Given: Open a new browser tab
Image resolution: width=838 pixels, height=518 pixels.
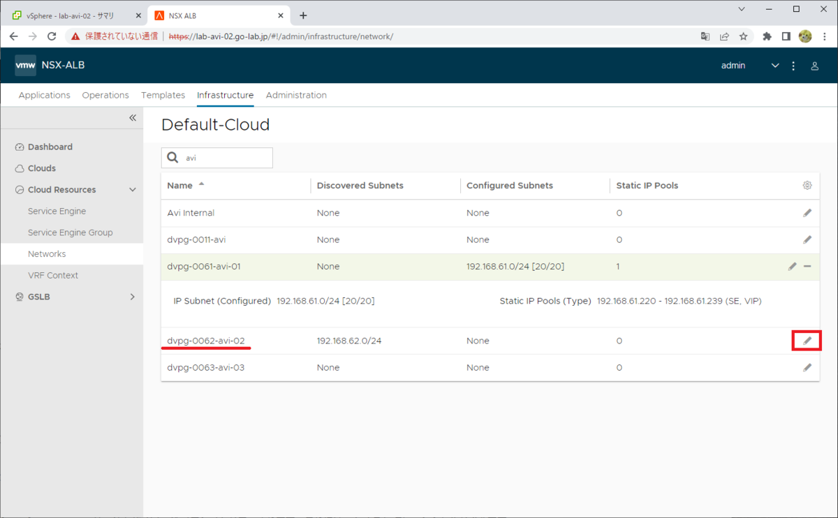Looking at the screenshot, I should [302, 15].
